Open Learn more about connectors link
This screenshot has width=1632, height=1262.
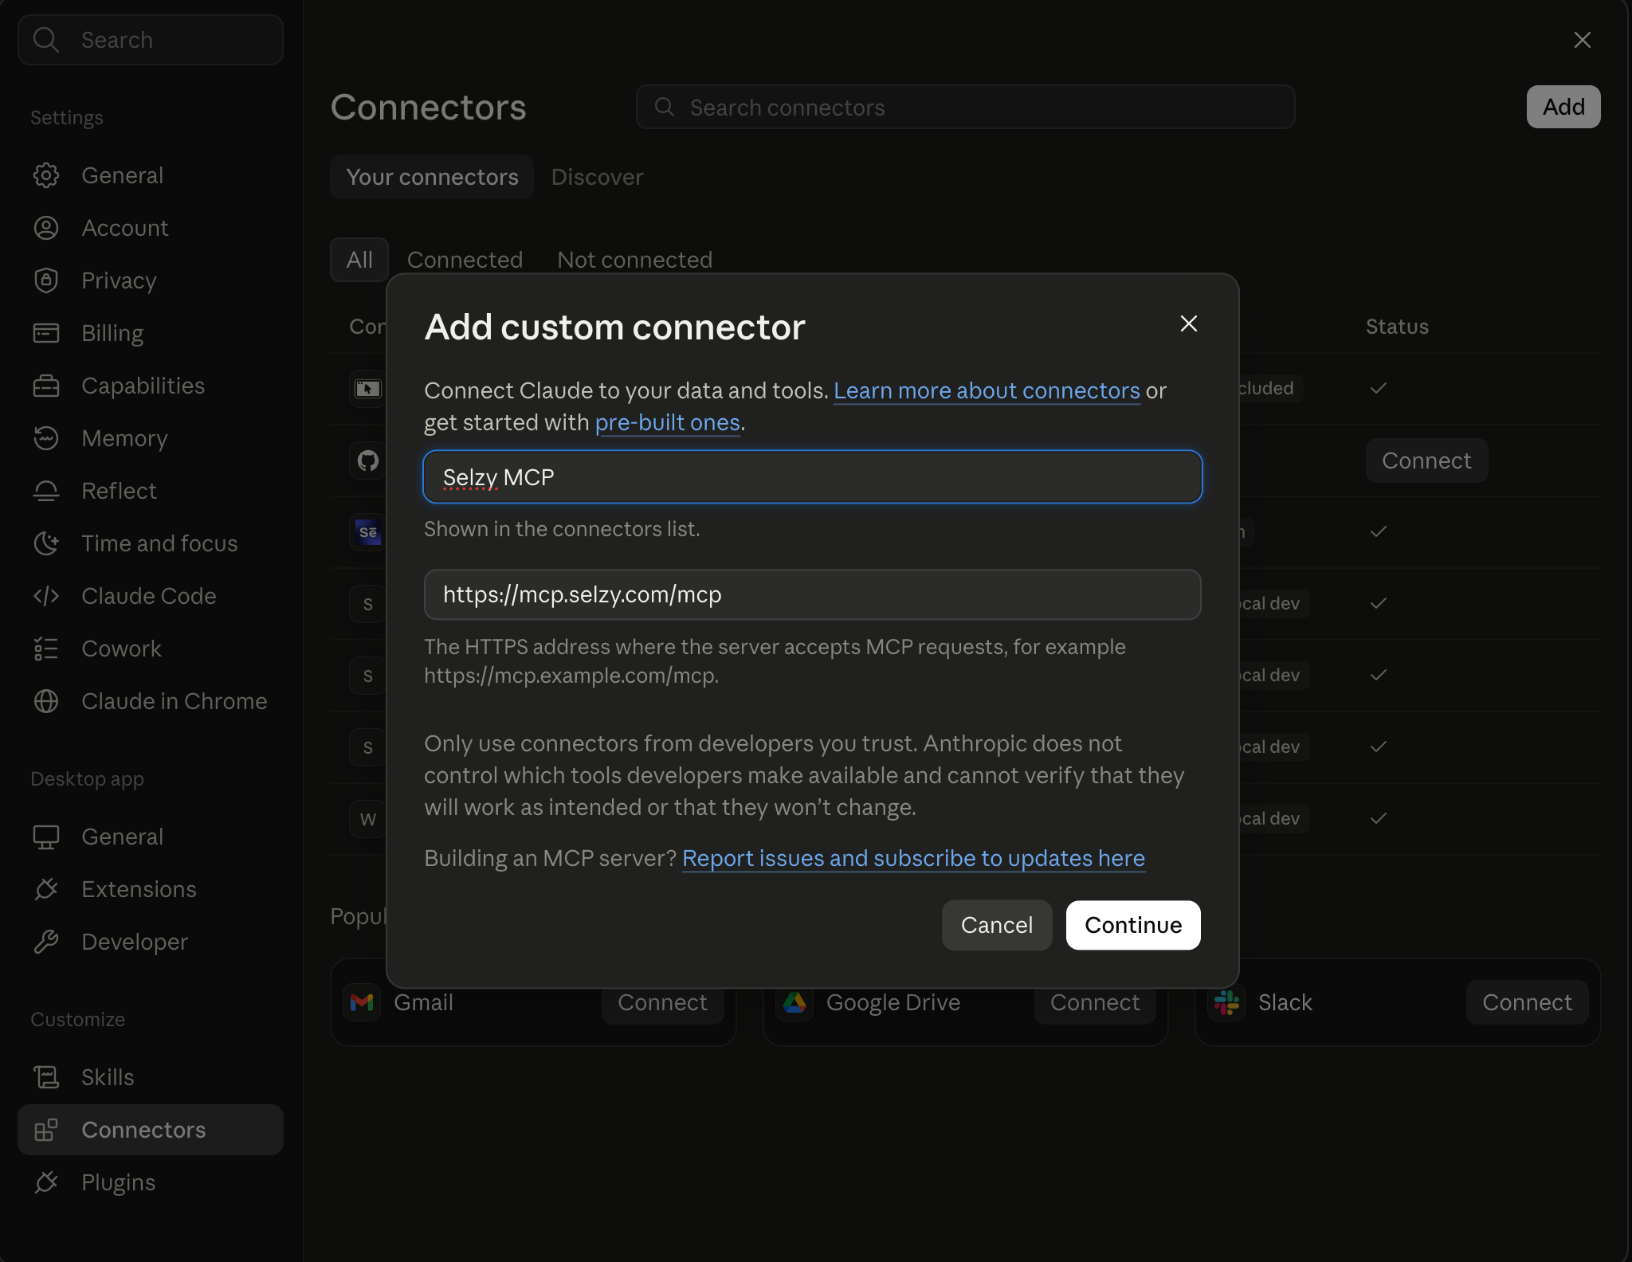987,390
